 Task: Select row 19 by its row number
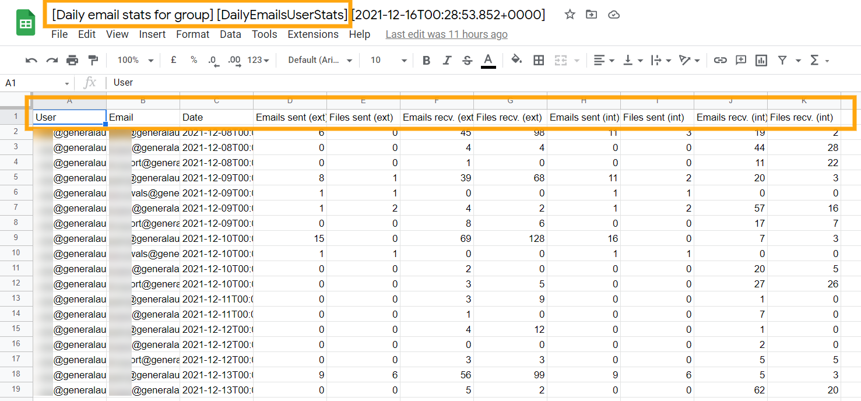(16, 390)
